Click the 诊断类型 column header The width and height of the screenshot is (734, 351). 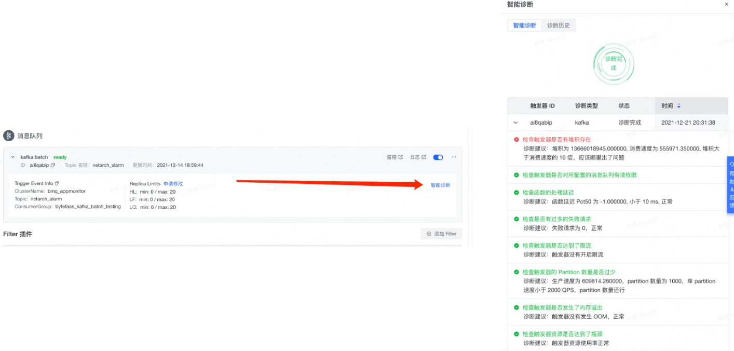tap(587, 105)
